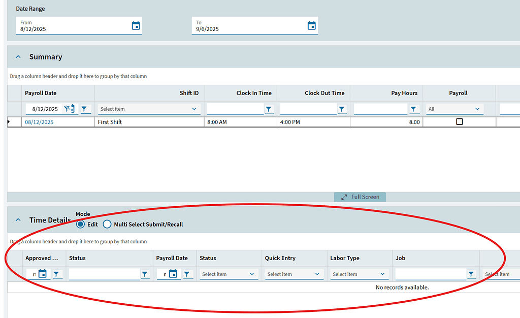Image resolution: width=520 pixels, height=318 pixels.
Task: Click the Payroll Date filter funnel in Summary
Action: click(85, 109)
